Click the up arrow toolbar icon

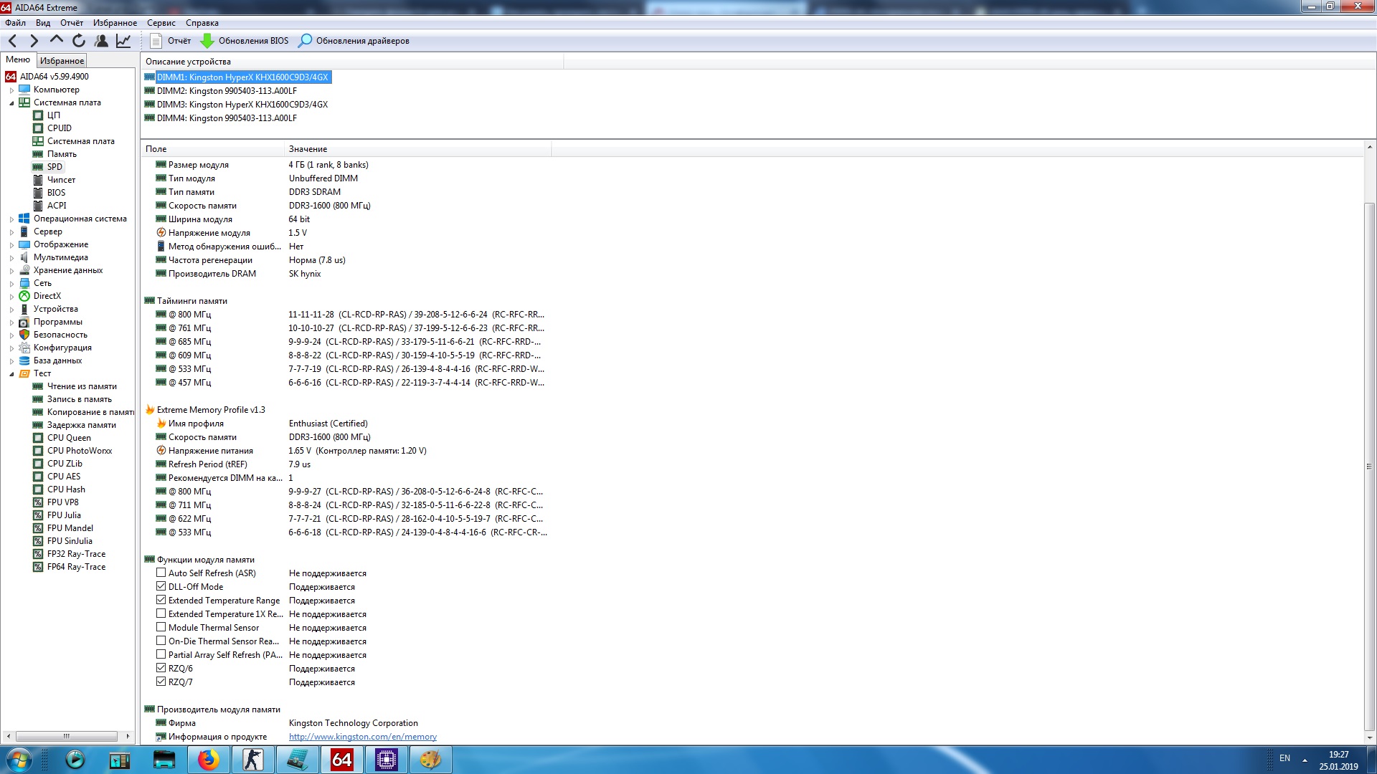point(57,41)
